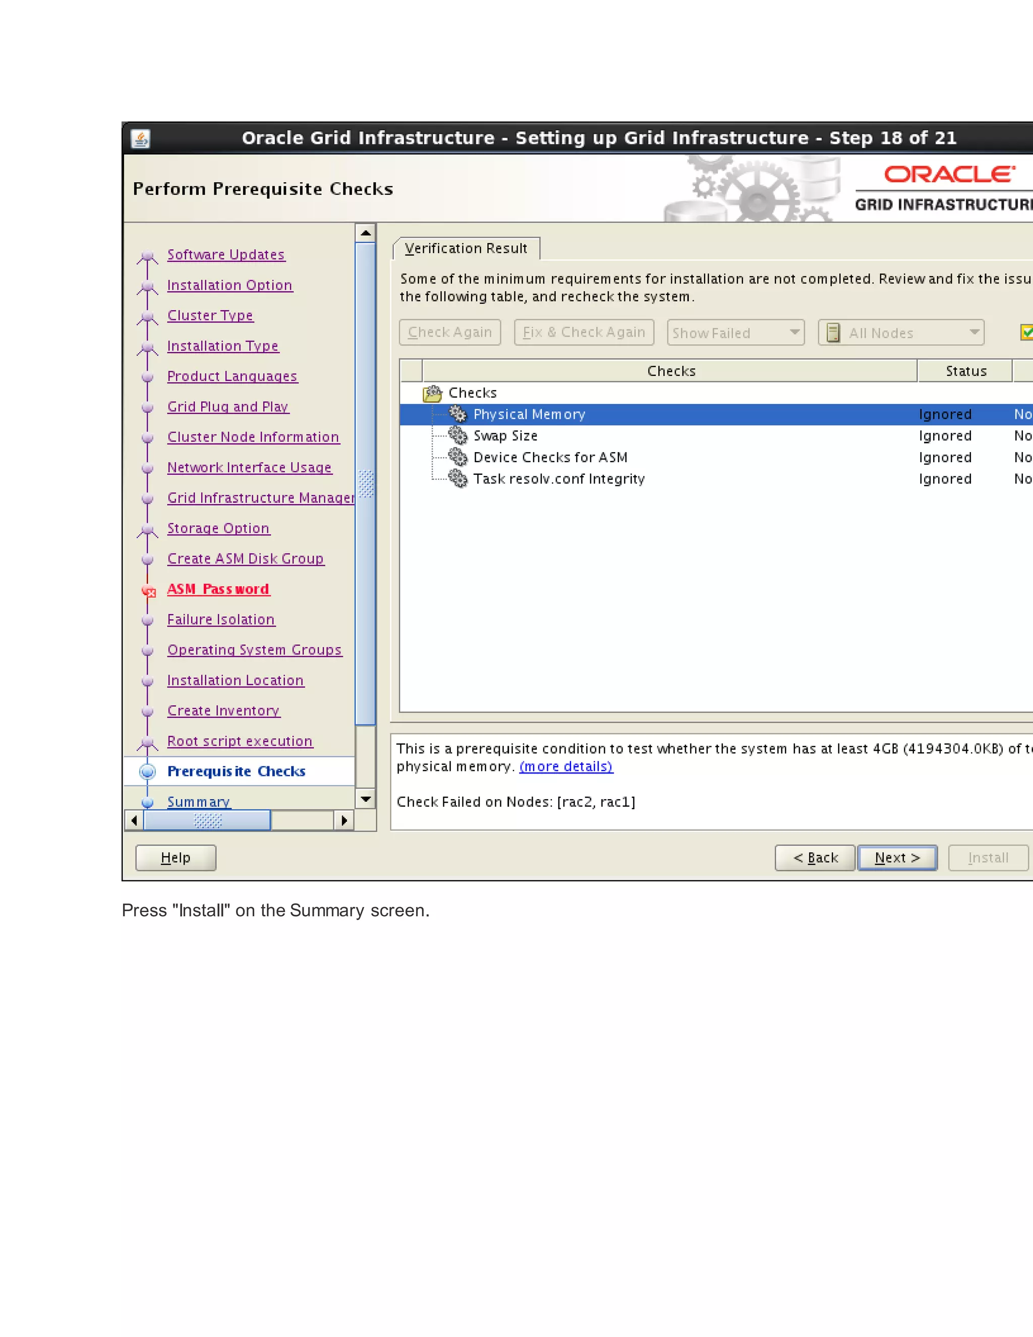Click the Check Again button
Image resolution: width=1033 pixels, height=1337 pixels.
tap(450, 332)
